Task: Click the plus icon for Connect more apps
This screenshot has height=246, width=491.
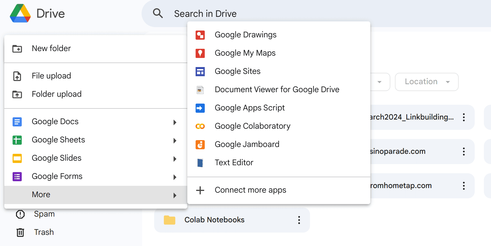Action: coord(200,190)
